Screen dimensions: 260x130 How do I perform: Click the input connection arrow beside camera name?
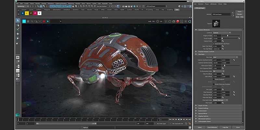233,13
